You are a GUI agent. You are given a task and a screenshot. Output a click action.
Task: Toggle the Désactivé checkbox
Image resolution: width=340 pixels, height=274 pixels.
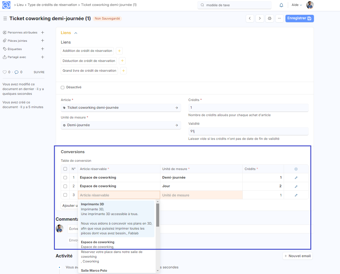click(x=63, y=87)
